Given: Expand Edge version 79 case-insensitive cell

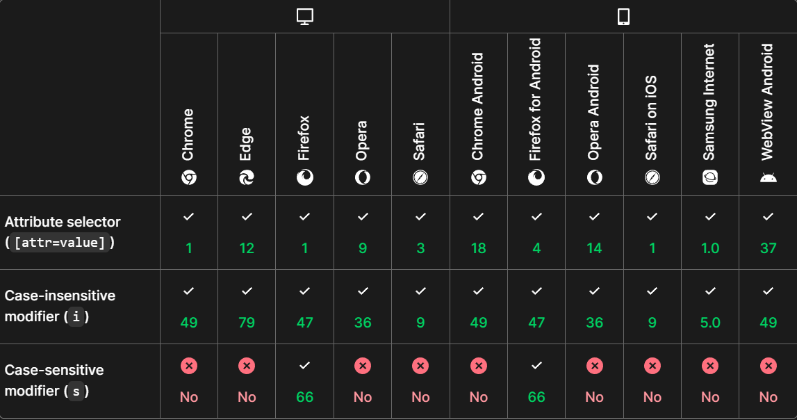Looking at the screenshot, I should (x=247, y=307).
